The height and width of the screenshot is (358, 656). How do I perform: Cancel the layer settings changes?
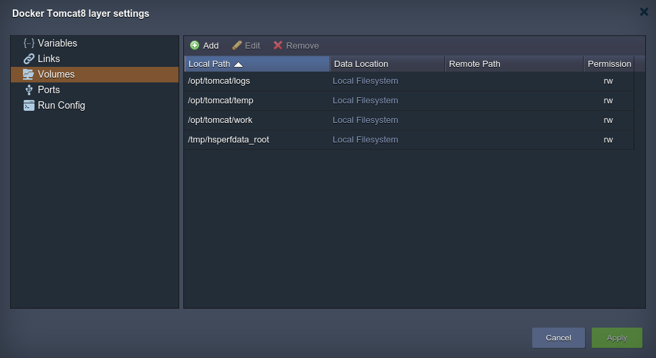(559, 338)
